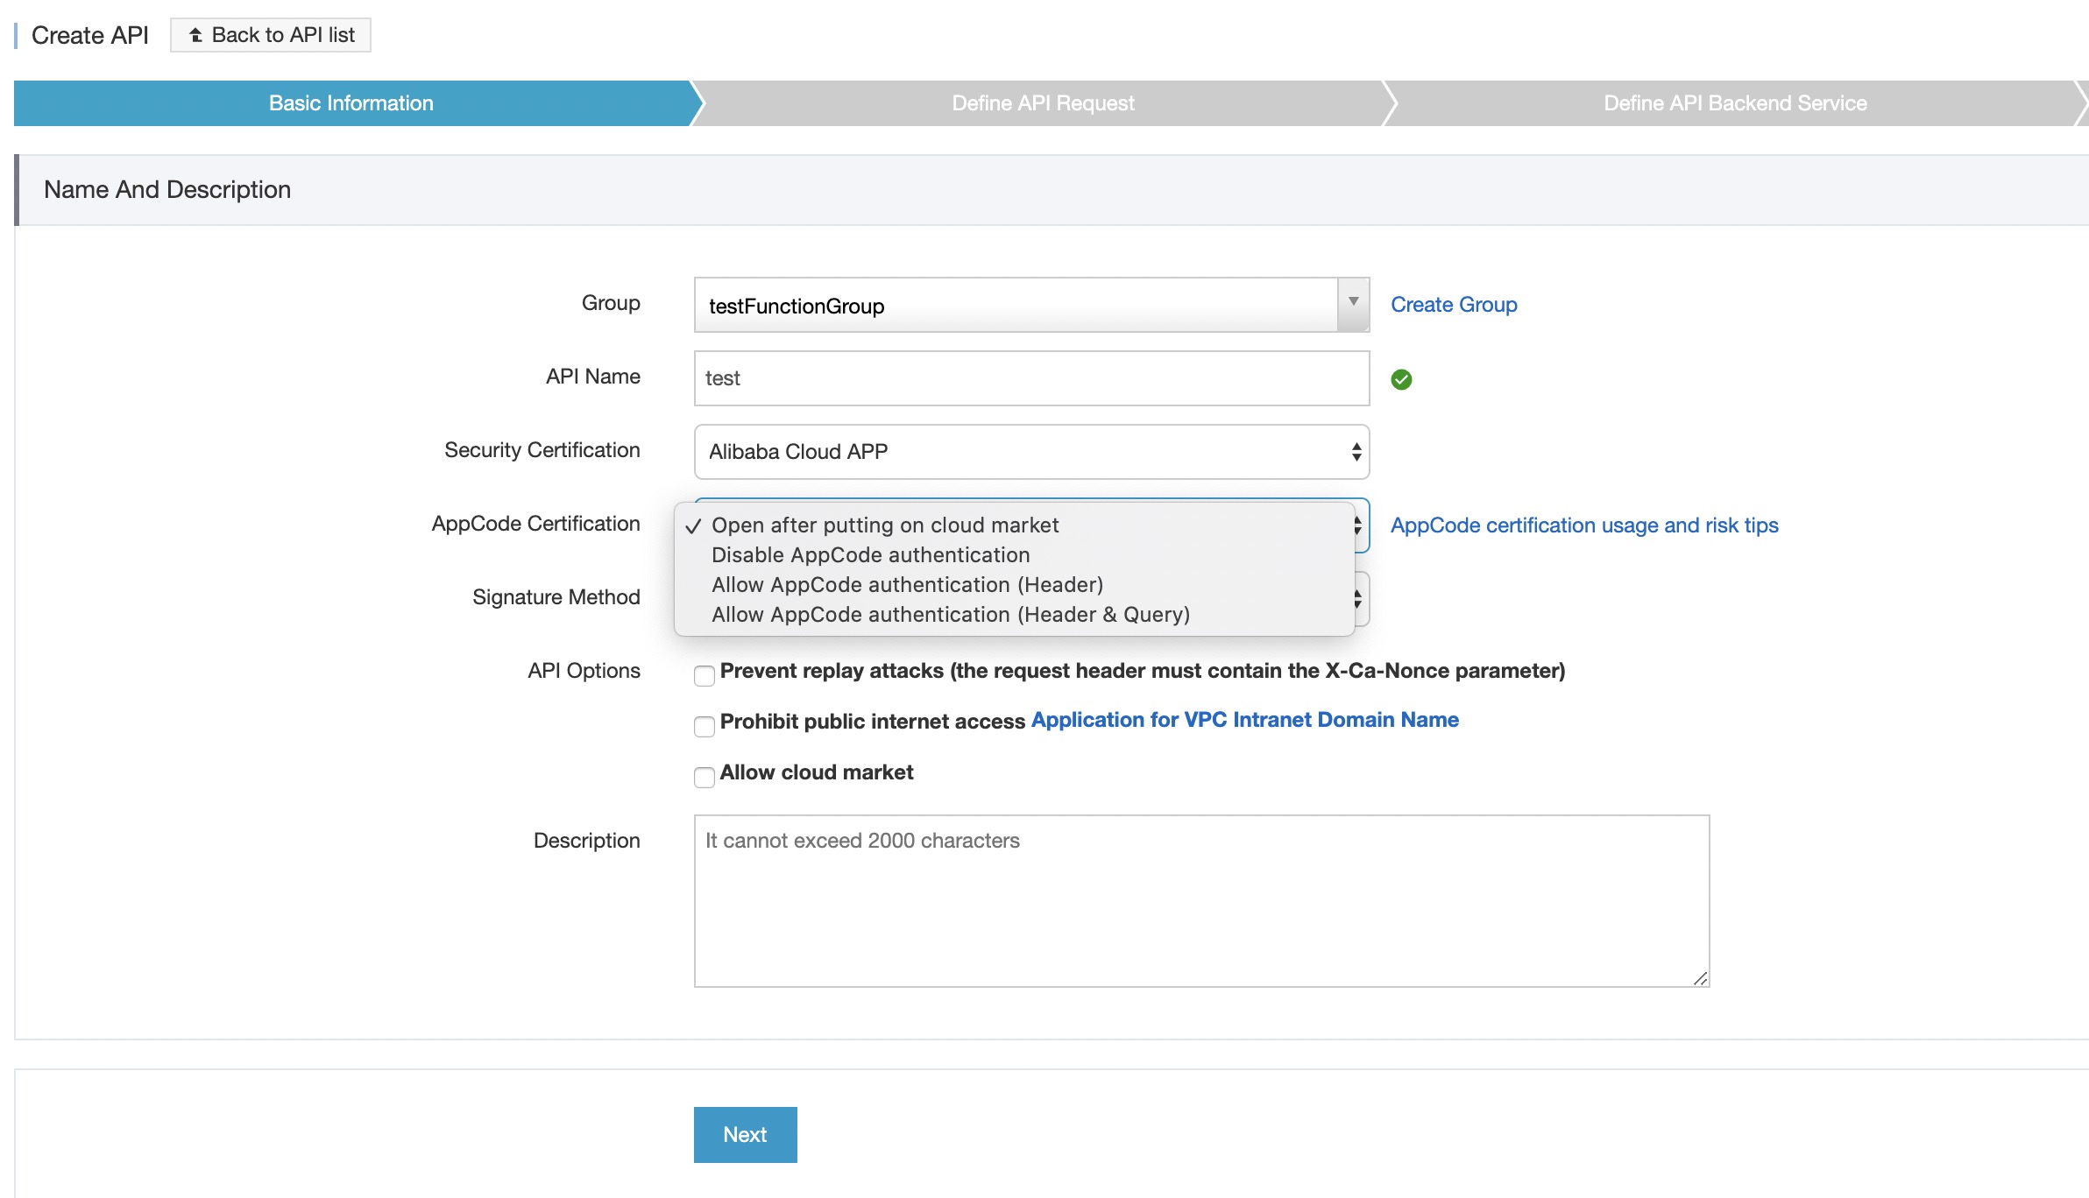Click the Create Group link
Screen dimensions: 2089x1198
click(1454, 305)
